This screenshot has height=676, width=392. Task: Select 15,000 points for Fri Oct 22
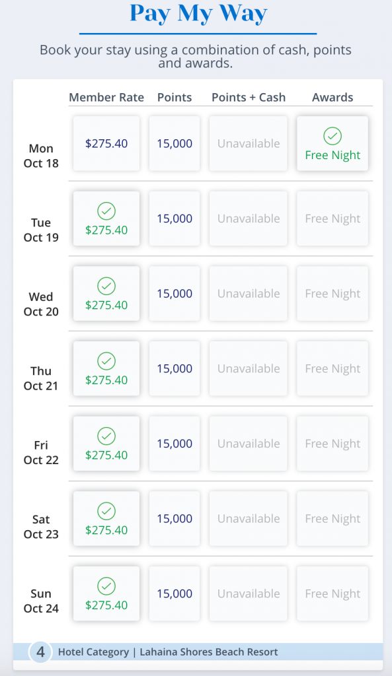click(x=175, y=444)
